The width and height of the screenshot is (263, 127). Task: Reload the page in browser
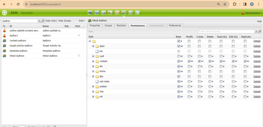click(18, 4)
